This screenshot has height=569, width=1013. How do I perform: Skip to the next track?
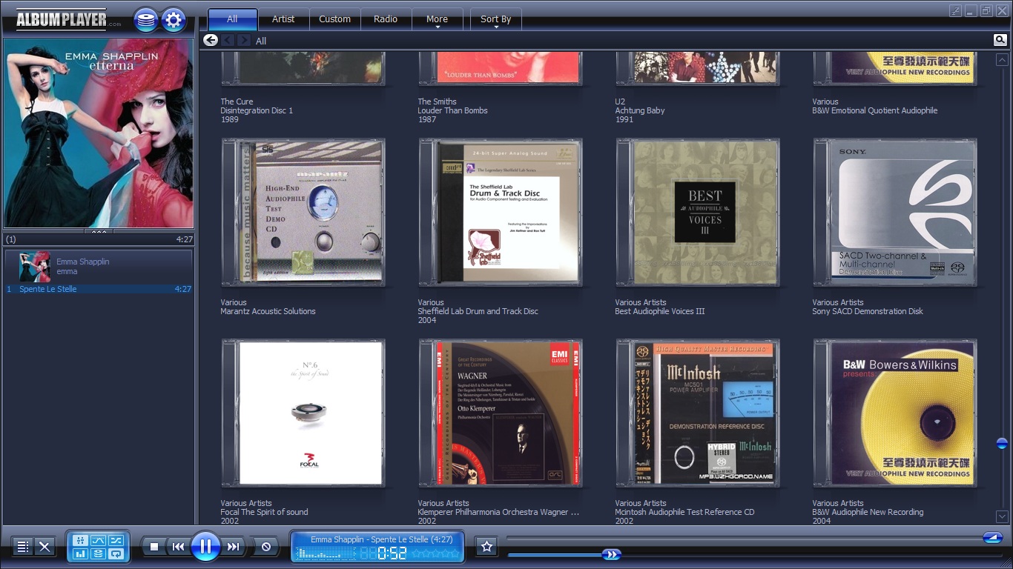pos(233,547)
